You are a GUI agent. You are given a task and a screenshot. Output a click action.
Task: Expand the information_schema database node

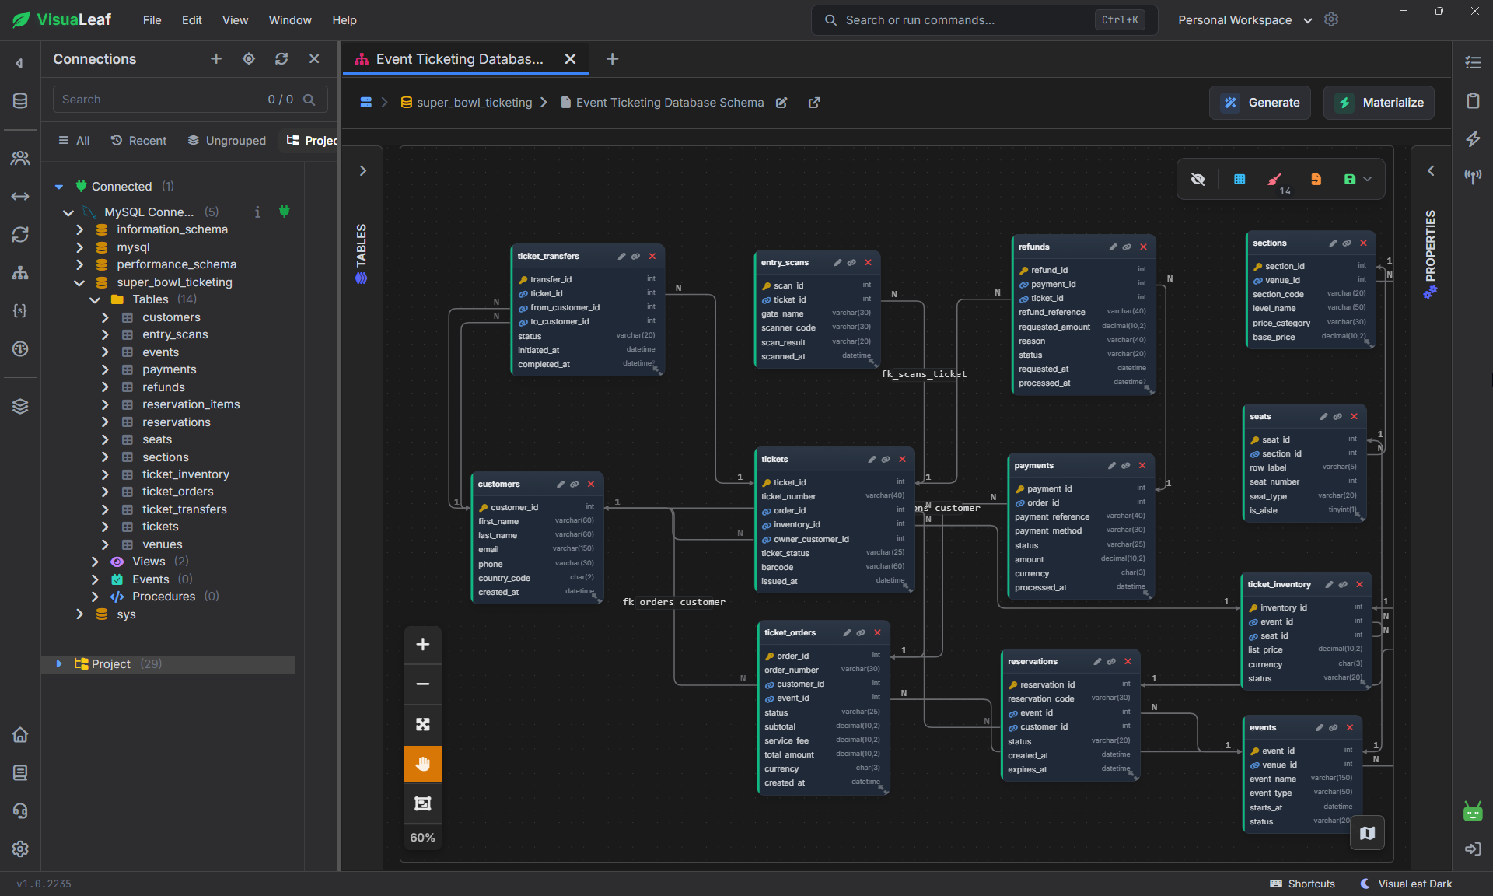[x=79, y=229]
